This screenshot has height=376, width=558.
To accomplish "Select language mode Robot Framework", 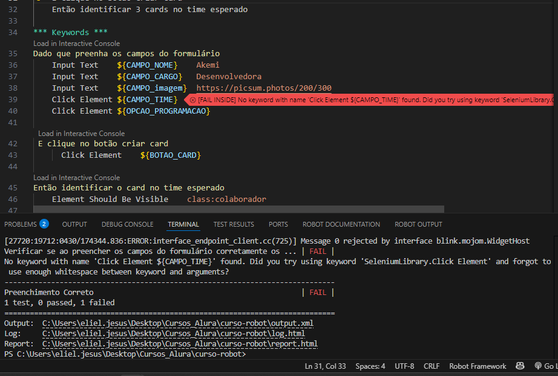I will point(478,366).
